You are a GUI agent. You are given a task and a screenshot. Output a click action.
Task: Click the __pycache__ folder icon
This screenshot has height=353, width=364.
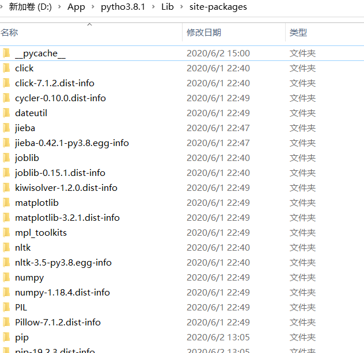tap(6, 53)
